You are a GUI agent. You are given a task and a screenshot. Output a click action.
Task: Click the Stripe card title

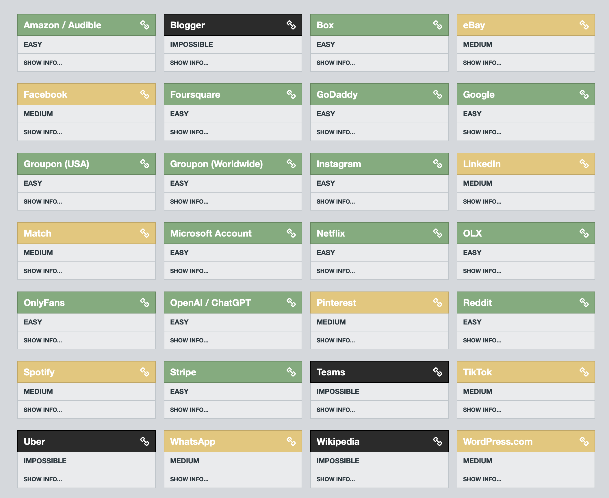coord(183,372)
